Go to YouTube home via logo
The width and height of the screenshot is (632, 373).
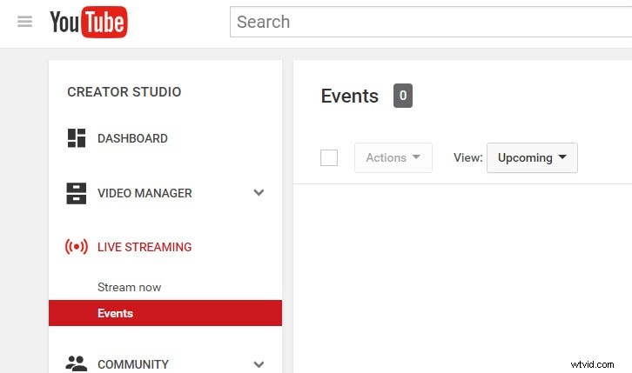click(89, 22)
